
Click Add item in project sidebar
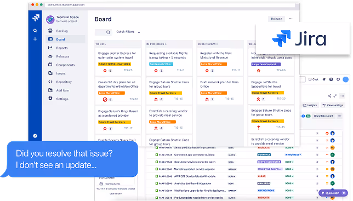(x=65, y=90)
